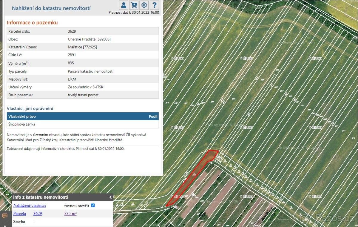The width and height of the screenshot is (358, 227).
Task: Click the 'Parcela' link
Action: (x=19, y=214)
